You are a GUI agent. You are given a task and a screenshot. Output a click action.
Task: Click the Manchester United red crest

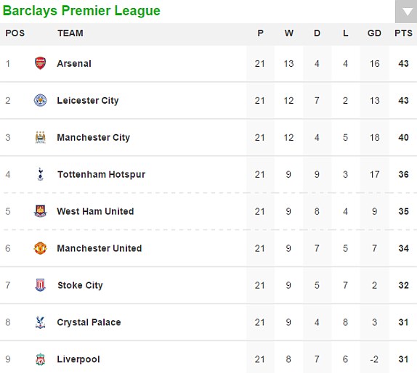click(40, 248)
